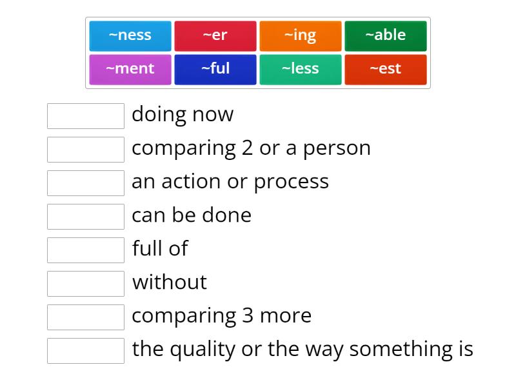
Task: Pick the dark blue ~ful tile
Action: click(x=215, y=70)
